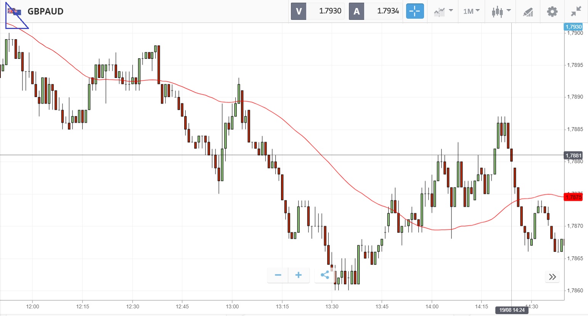Click the share chart icon
This screenshot has height=316, width=588.
[x=325, y=275]
